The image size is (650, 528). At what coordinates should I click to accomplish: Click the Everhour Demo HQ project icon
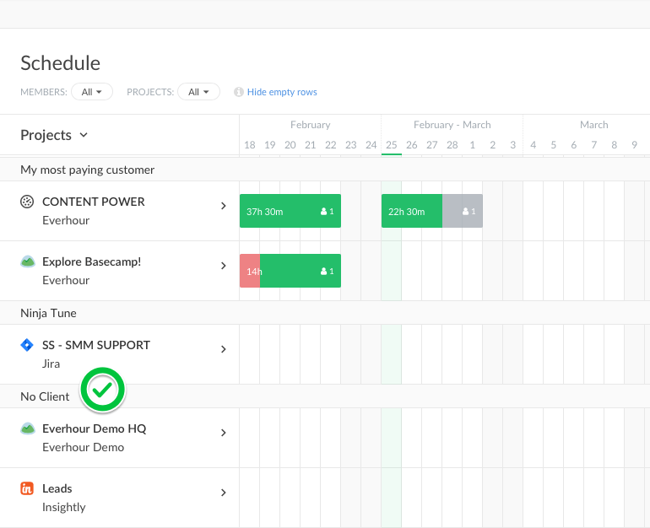click(27, 428)
